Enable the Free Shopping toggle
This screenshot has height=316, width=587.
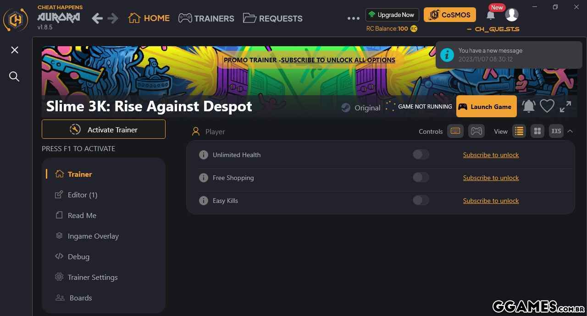point(421,177)
